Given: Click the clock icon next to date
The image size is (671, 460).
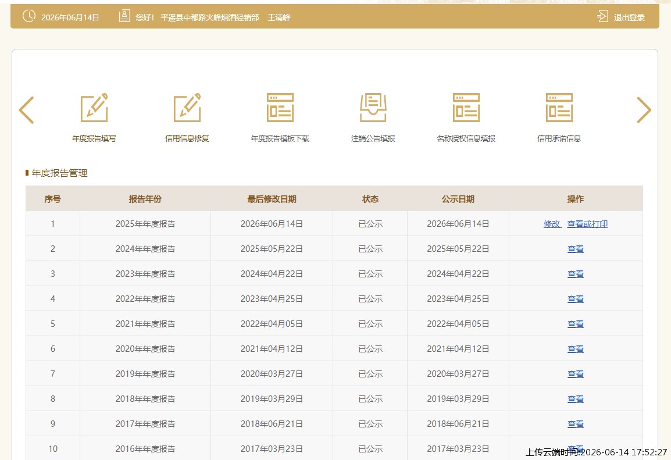Looking at the screenshot, I should pos(29,16).
